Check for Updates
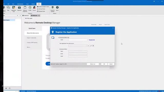The image size is (164, 92). point(53,9)
